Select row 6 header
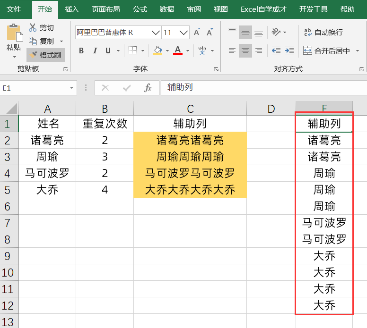This screenshot has width=367, height=328. [9, 207]
